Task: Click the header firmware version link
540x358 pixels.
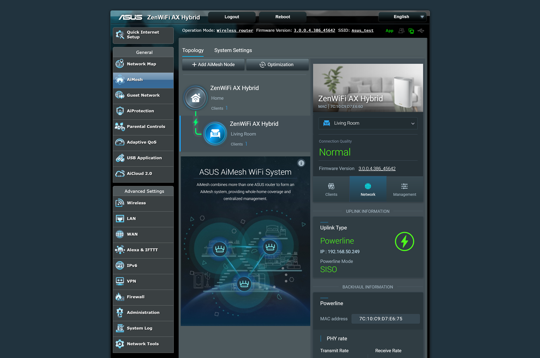Action: 314,31
